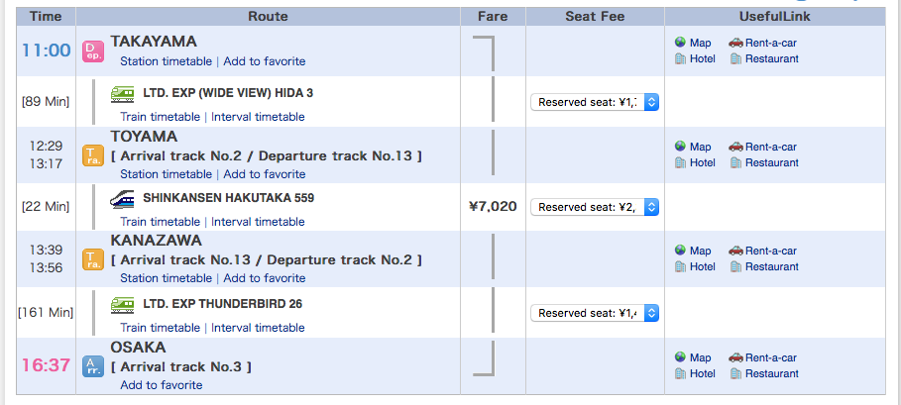Click the pink Dep. icon beside Takayama
The width and height of the screenshot is (901, 405).
pos(92,51)
